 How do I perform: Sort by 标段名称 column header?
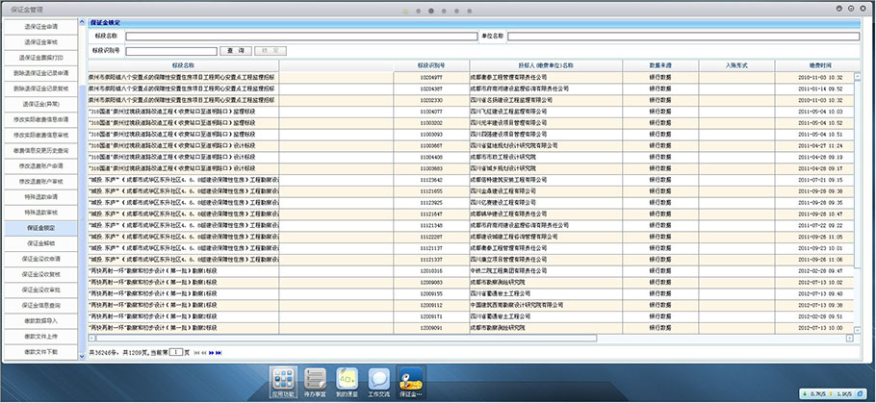[x=184, y=65]
